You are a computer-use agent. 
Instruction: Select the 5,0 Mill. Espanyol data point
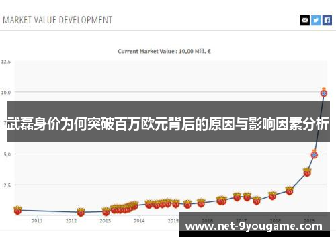314,154
